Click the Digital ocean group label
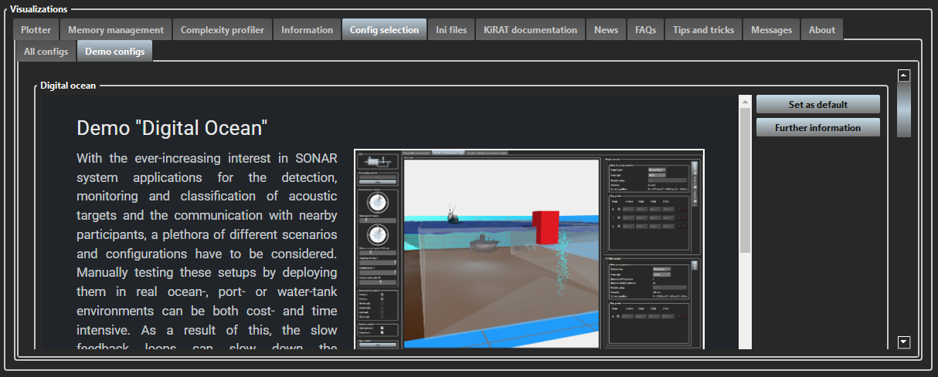Image resolution: width=938 pixels, height=377 pixels. click(68, 86)
